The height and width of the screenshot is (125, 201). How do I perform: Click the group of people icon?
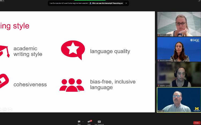(72, 85)
